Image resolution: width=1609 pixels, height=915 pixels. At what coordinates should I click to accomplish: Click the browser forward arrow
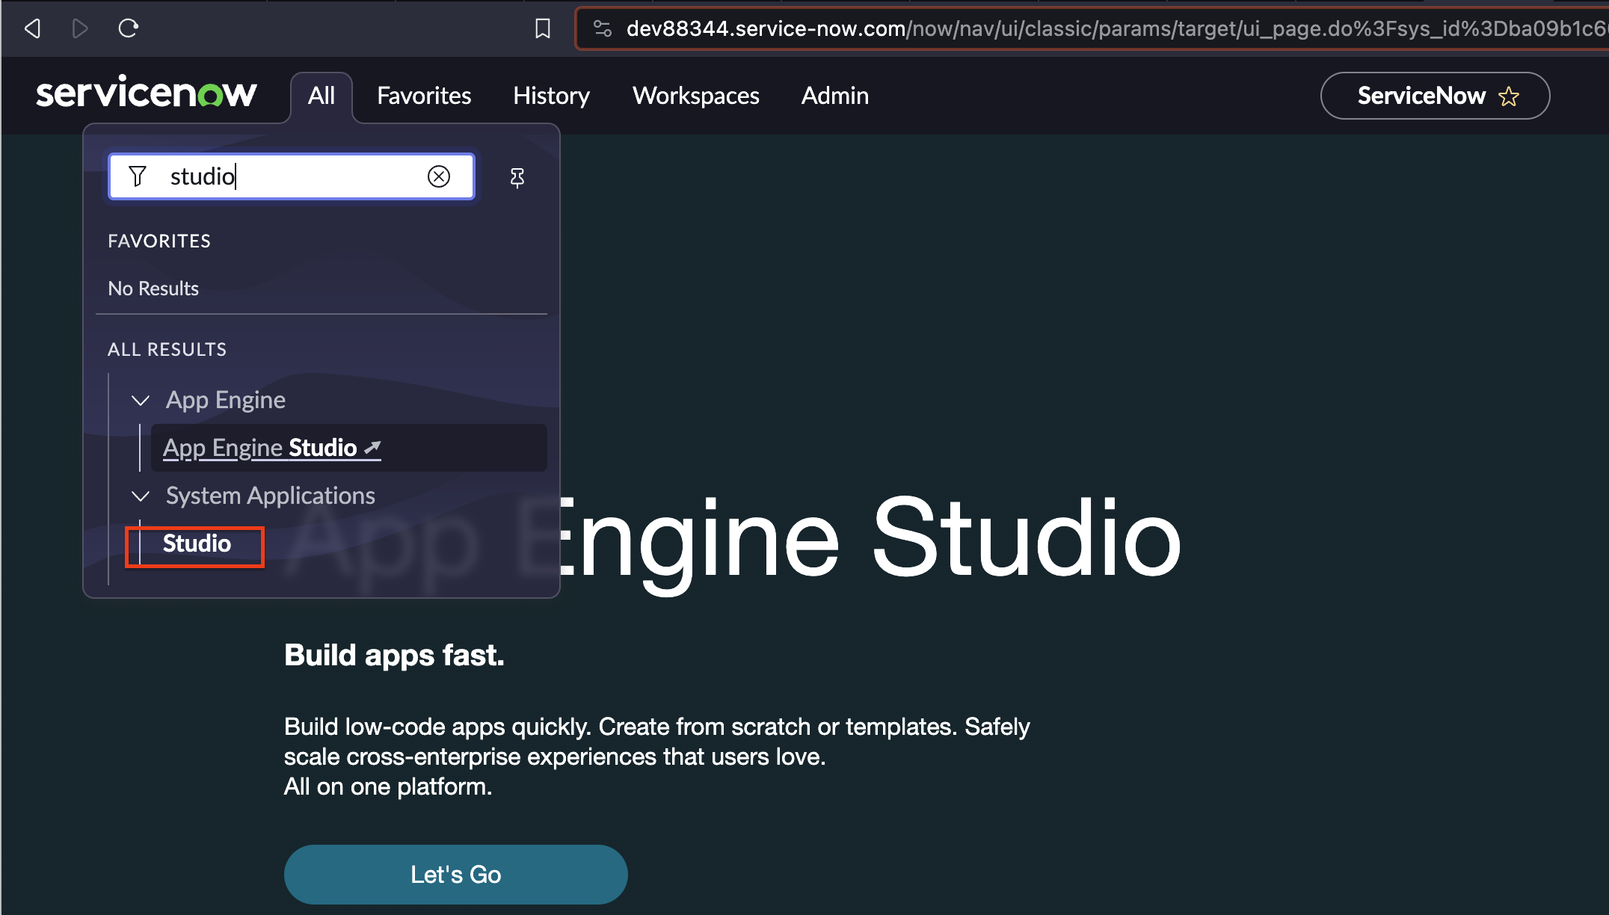[80, 28]
